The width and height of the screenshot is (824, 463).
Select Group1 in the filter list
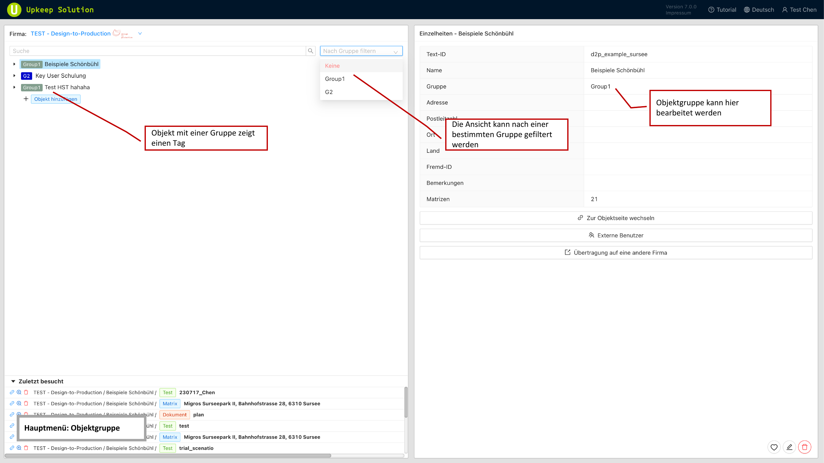click(335, 79)
